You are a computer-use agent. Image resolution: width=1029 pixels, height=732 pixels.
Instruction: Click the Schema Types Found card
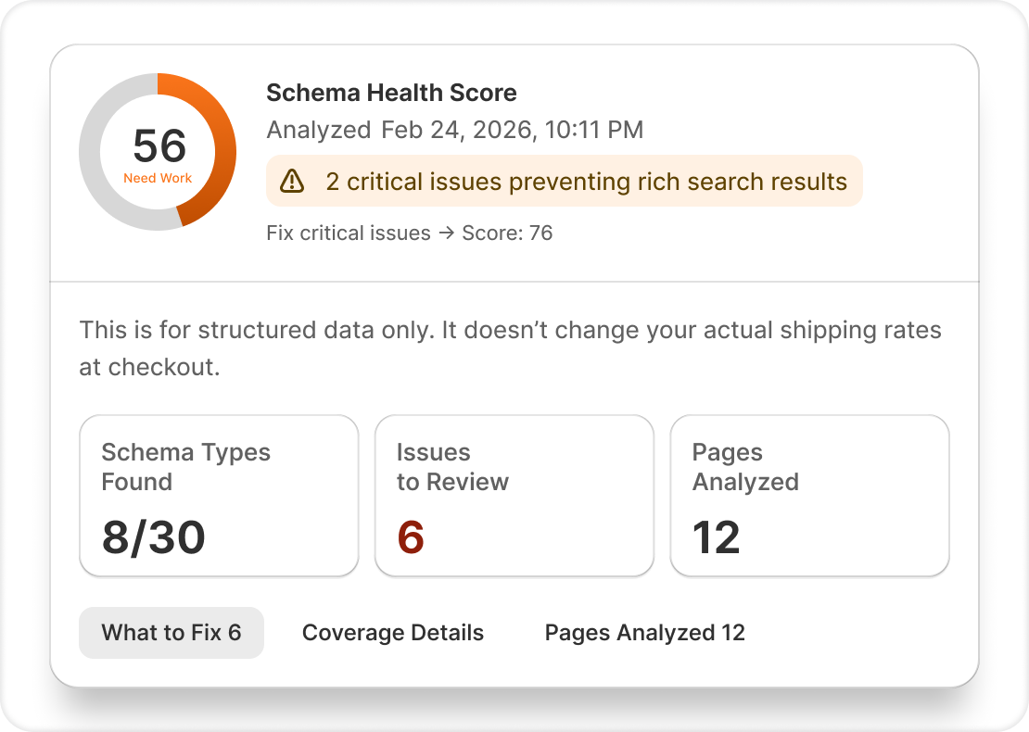click(x=219, y=496)
